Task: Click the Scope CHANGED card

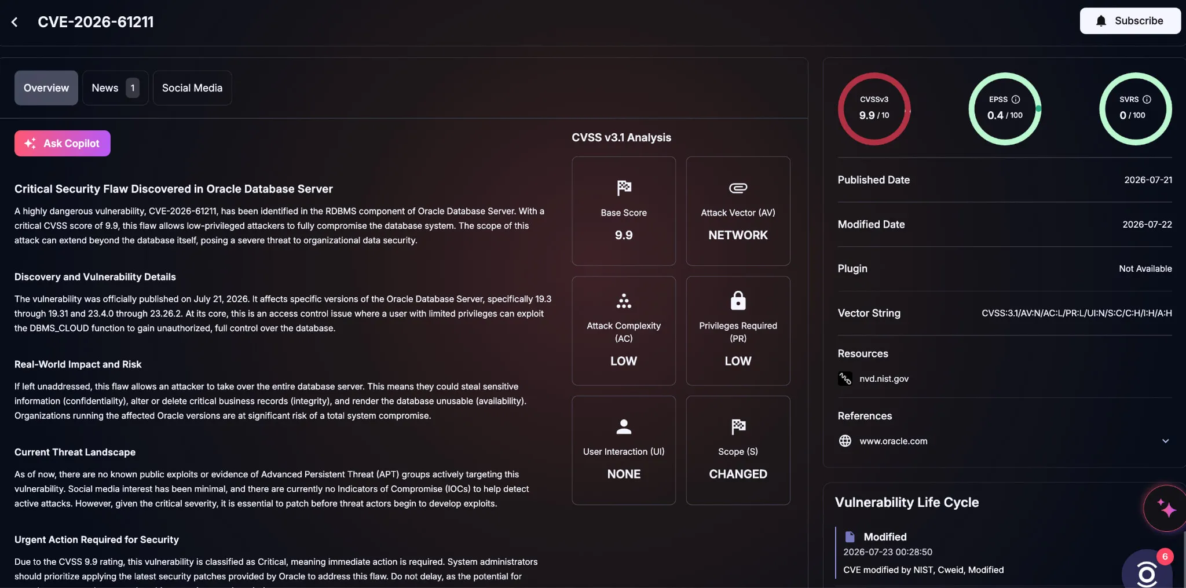Action: point(738,450)
